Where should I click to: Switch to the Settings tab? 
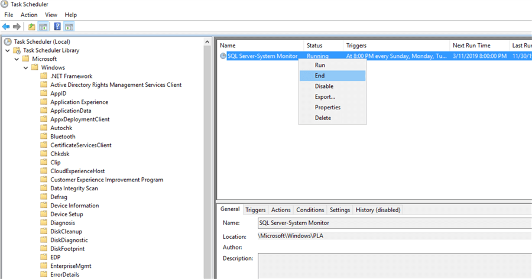(340, 210)
